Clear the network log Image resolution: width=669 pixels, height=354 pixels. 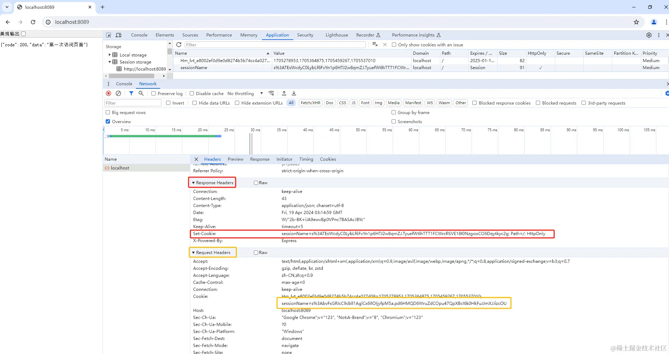coord(118,93)
